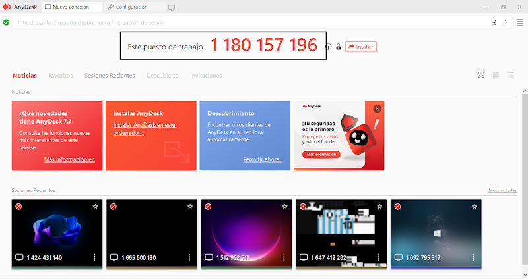The image size is (528, 279).
Task: Click the file transfer icon in address bar
Action: point(494,22)
